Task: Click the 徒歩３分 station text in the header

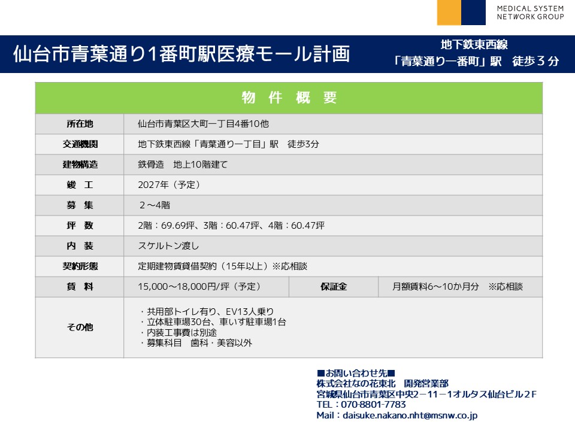Action: click(x=535, y=61)
